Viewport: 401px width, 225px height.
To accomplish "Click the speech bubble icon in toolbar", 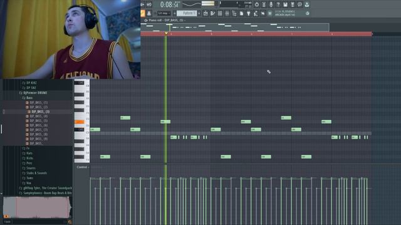I will pos(299,4).
